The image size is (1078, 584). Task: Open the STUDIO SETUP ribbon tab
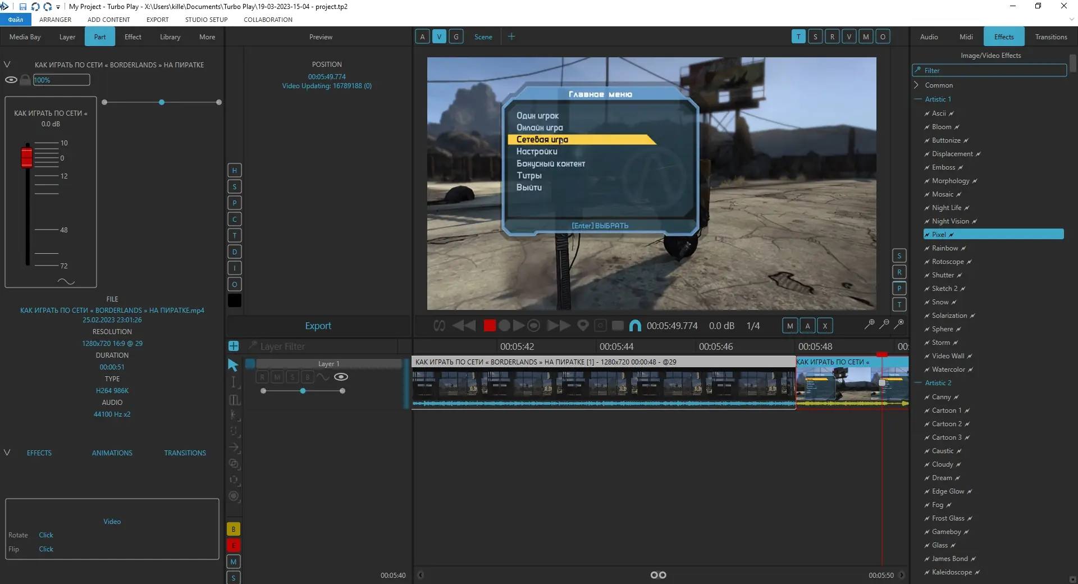coord(207,20)
